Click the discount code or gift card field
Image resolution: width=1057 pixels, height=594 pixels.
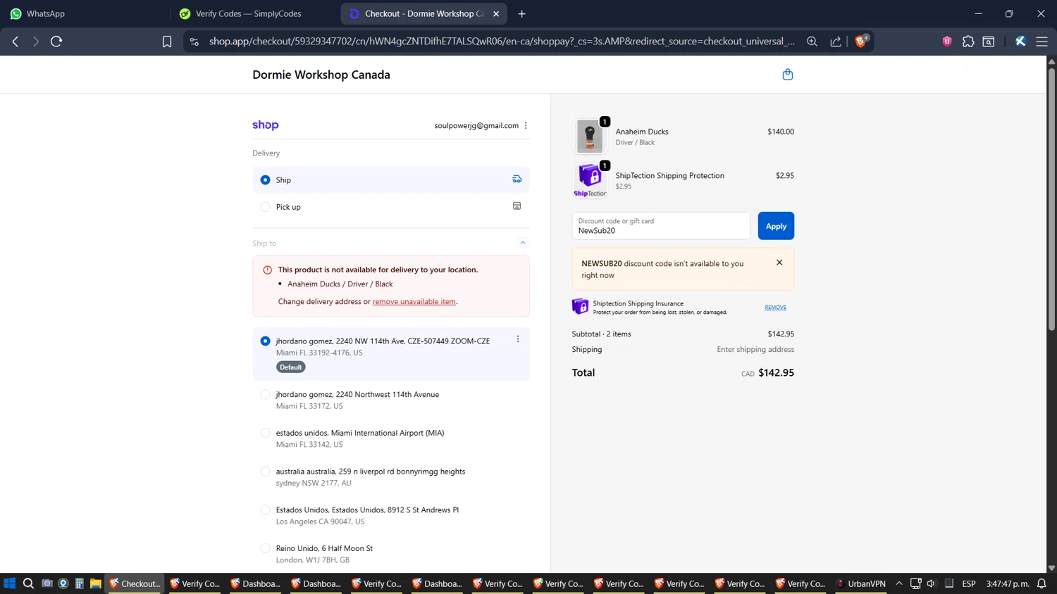661,226
